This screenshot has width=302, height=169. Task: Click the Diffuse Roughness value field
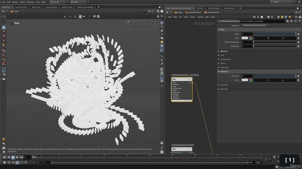tap(247, 42)
